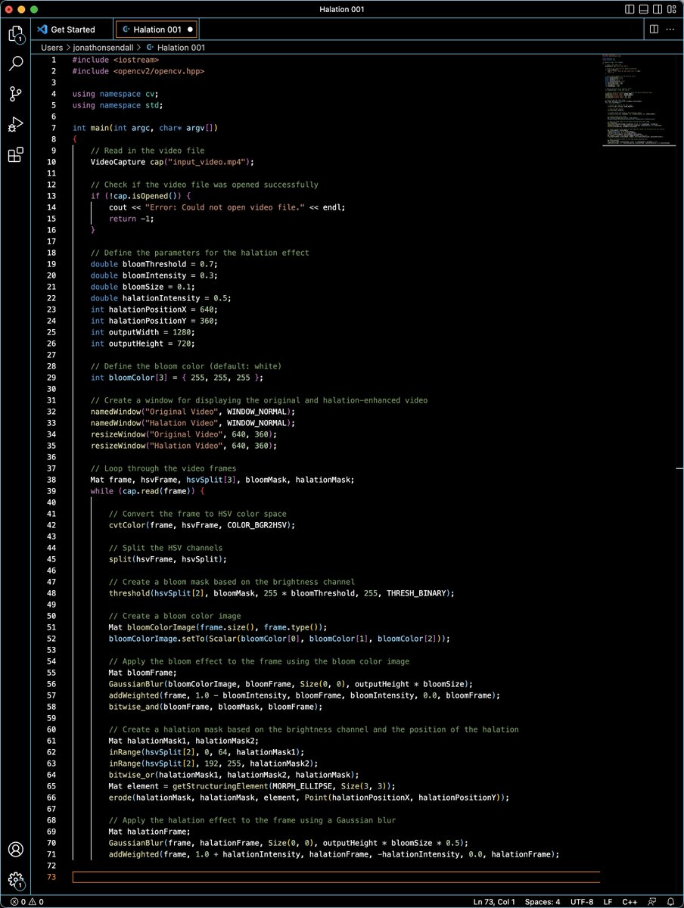Viewport: 684px width, 908px height.
Task: Click on #include <opencv2/opencv.hpp> line
Action: pyautogui.click(x=138, y=71)
